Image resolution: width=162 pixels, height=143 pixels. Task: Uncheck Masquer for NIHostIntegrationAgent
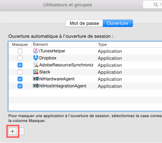click(x=20, y=86)
